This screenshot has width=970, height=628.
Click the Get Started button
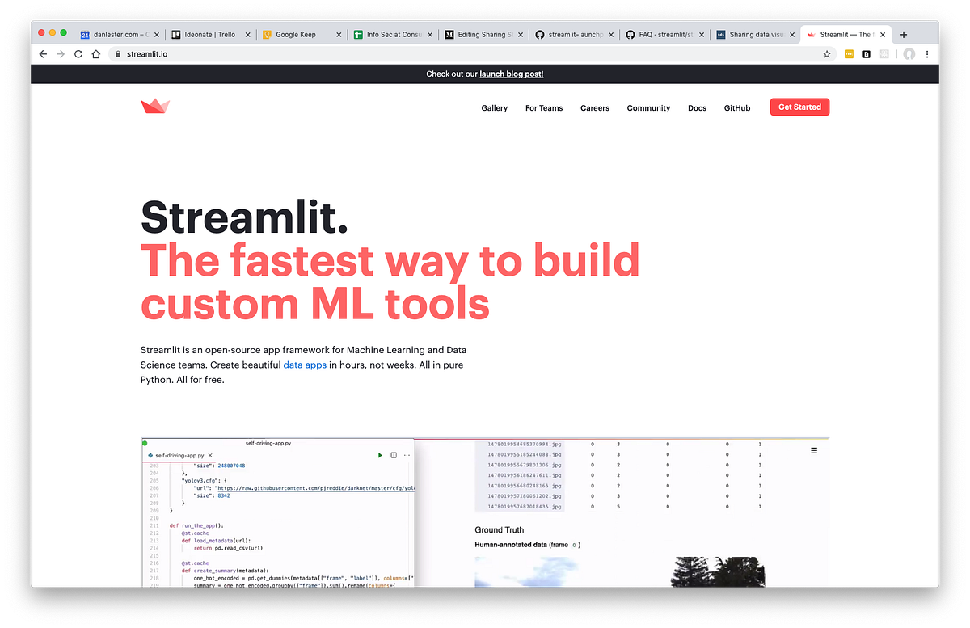pos(799,107)
